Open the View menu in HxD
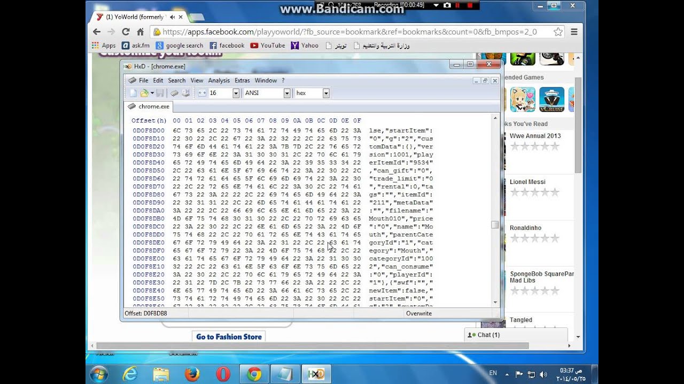The height and width of the screenshot is (384, 684). 197,81
